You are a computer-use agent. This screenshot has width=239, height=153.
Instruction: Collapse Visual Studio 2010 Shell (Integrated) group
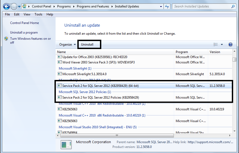point(98,127)
